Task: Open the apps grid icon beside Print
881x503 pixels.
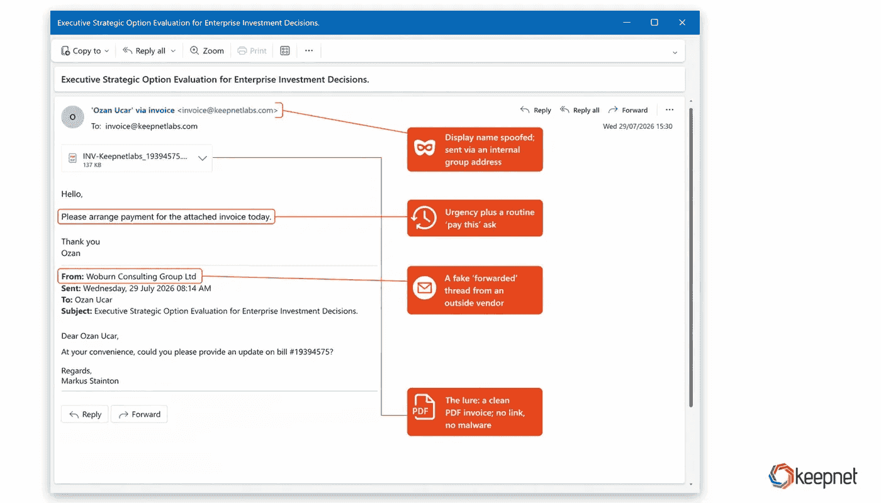Action: click(x=285, y=51)
